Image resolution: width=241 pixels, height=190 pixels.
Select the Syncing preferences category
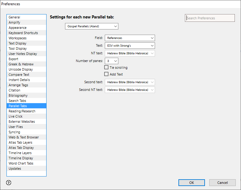pyautogui.click(x=14, y=132)
